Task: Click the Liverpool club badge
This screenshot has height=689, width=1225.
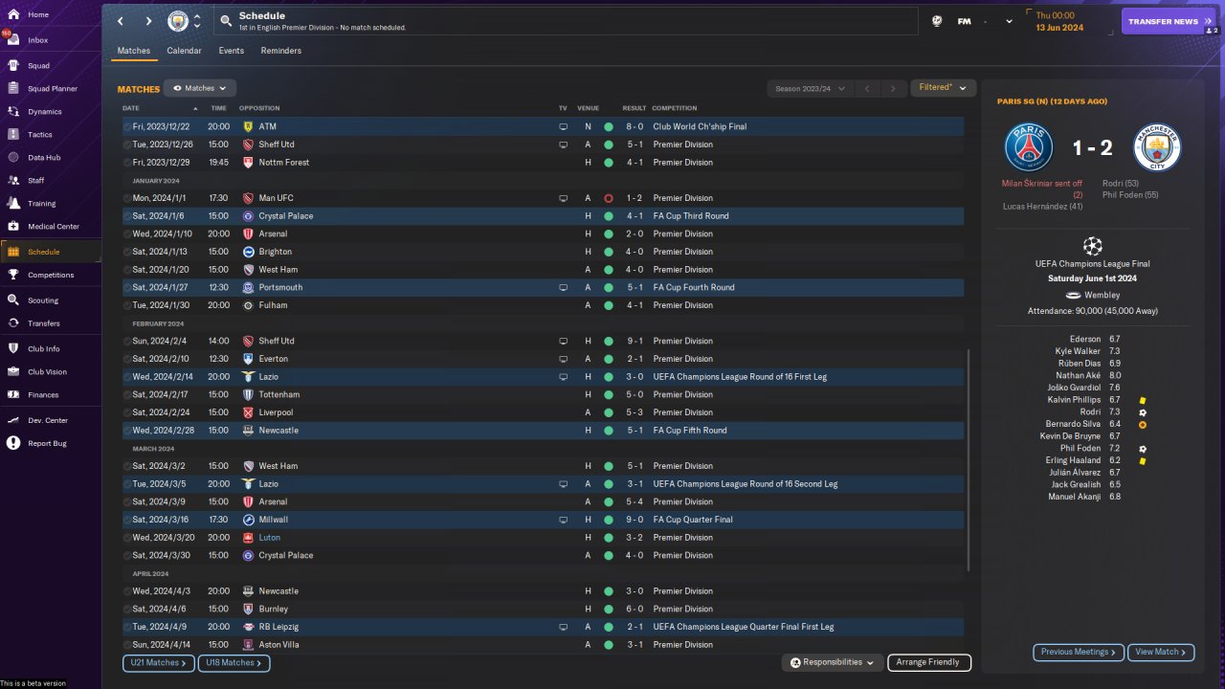Action: point(248,412)
